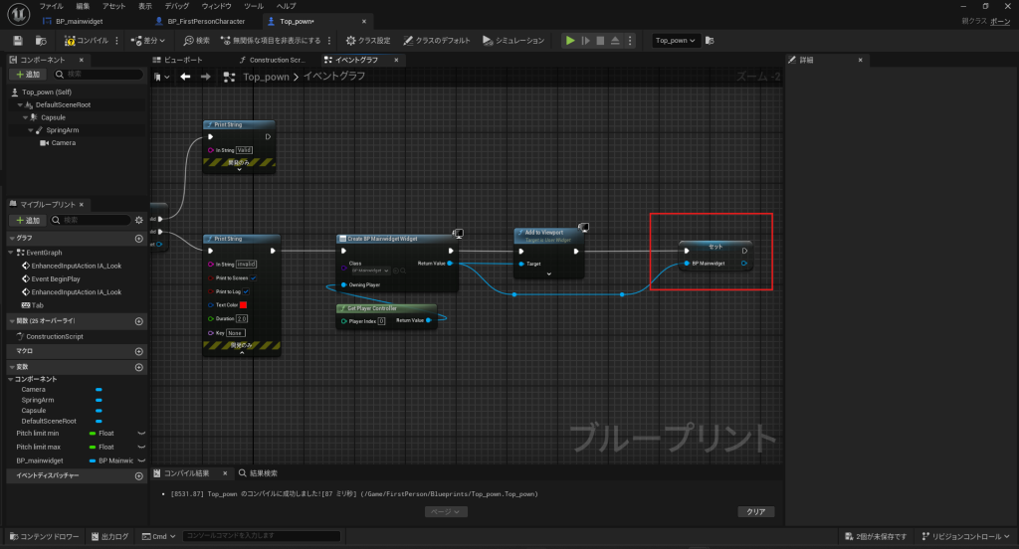Toggle the Print to Log checkbox
The image size is (1019, 549).
(x=246, y=291)
